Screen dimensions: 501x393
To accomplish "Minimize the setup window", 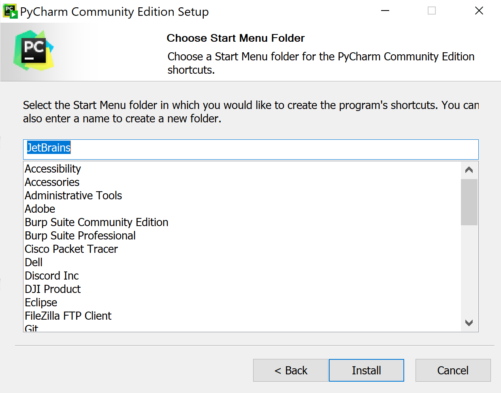I will coord(385,11).
